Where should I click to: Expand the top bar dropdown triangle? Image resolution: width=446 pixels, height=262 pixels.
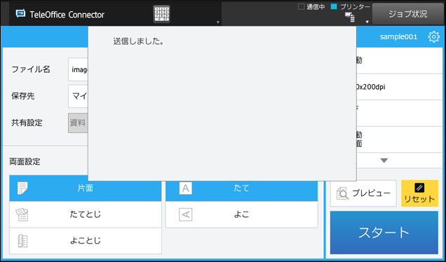point(218,22)
